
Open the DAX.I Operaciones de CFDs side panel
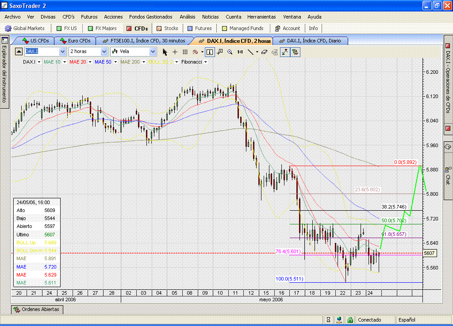point(448,82)
